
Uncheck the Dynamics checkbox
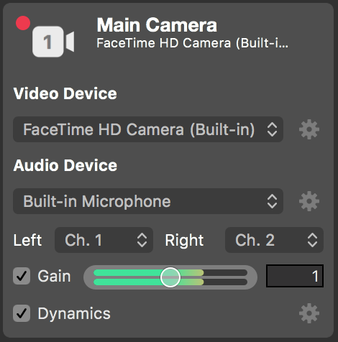click(x=22, y=313)
